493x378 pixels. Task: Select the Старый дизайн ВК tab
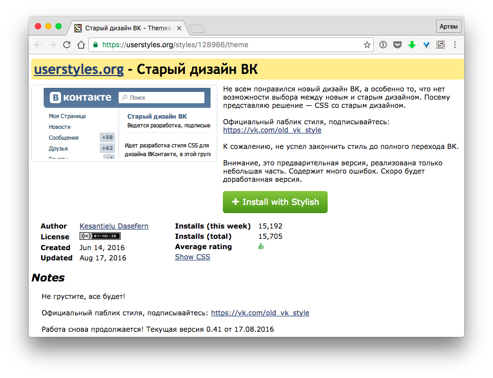pyautogui.click(x=123, y=28)
